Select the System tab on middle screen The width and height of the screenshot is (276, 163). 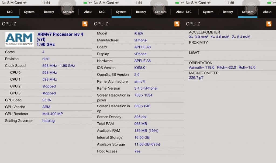point(121,12)
